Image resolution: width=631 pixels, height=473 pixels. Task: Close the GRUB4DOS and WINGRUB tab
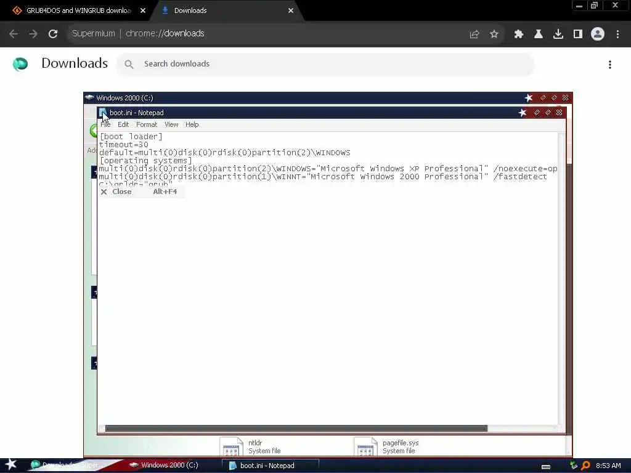[143, 10]
